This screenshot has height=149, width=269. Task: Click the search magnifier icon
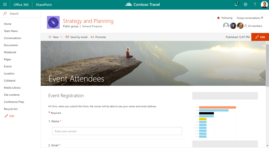coord(5,13)
